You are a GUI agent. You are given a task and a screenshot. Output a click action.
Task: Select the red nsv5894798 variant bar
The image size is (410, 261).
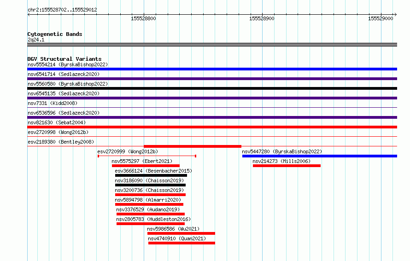point(149,204)
